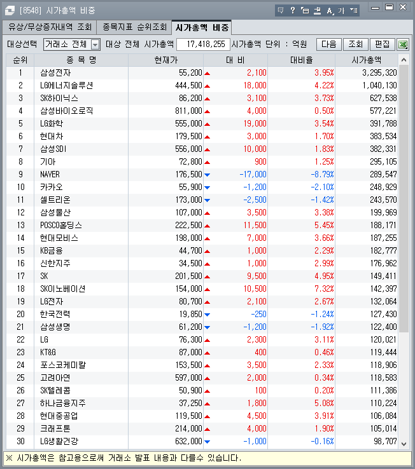415x469 pixels.
Task: Select the LG생활건강 stock name
Action: (59, 442)
